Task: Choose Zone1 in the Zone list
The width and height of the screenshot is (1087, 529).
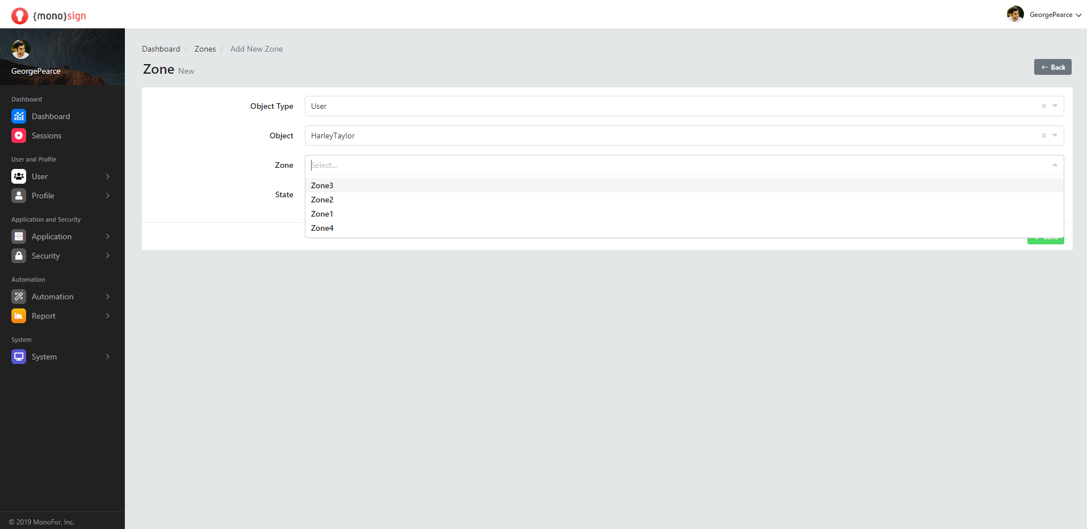Action: pos(322,214)
